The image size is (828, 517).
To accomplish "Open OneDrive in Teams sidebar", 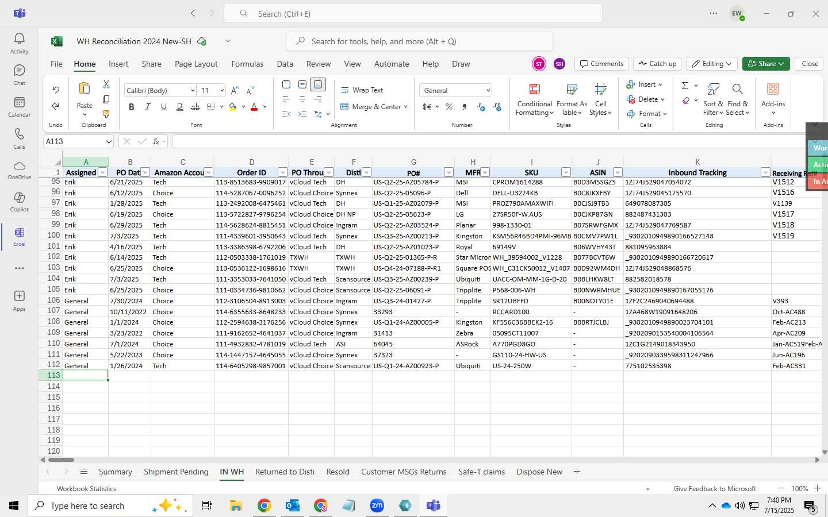I will point(19,170).
